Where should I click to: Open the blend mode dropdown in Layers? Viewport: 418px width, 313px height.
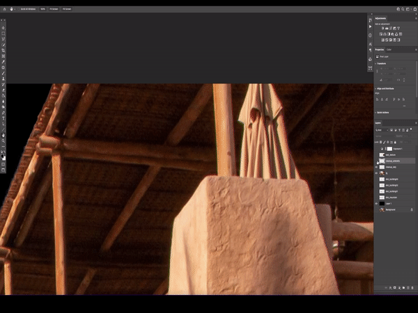pos(384,136)
